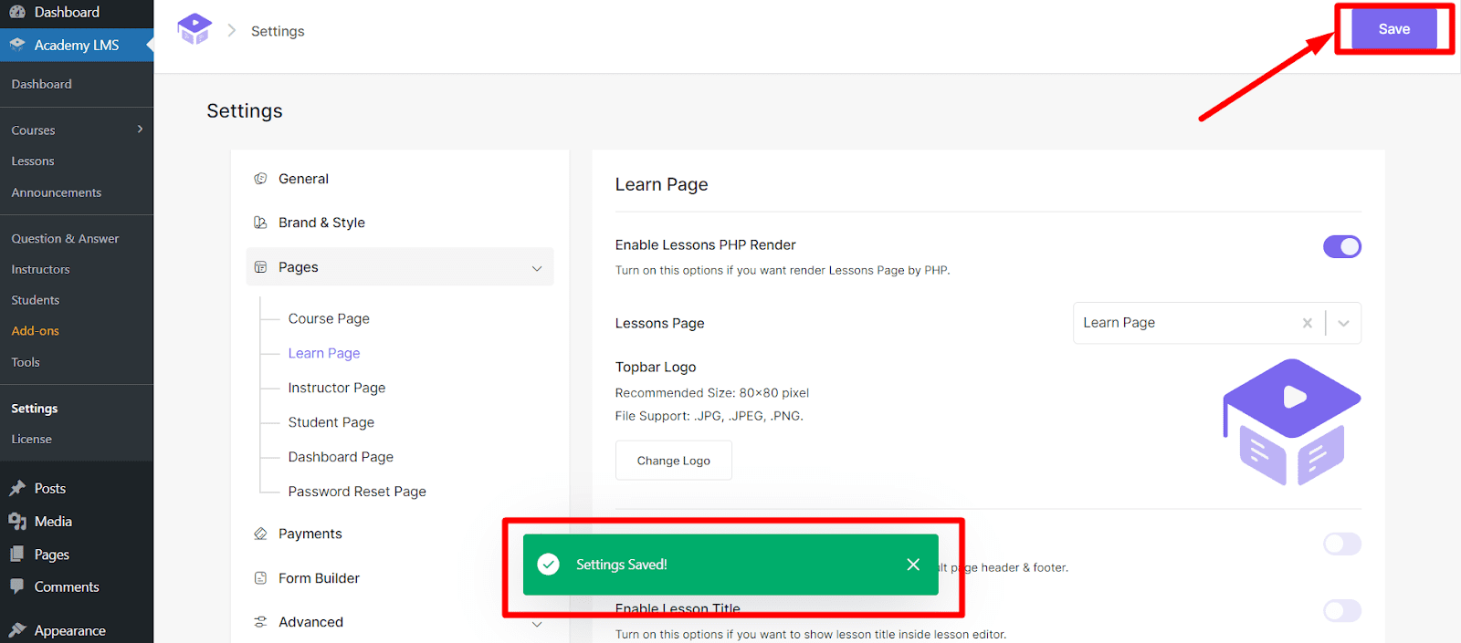Viewport: 1461px width, 643px height.
Task: Open the Instructor Page settings
Action: pyautogui.click(x=336, y=388)
